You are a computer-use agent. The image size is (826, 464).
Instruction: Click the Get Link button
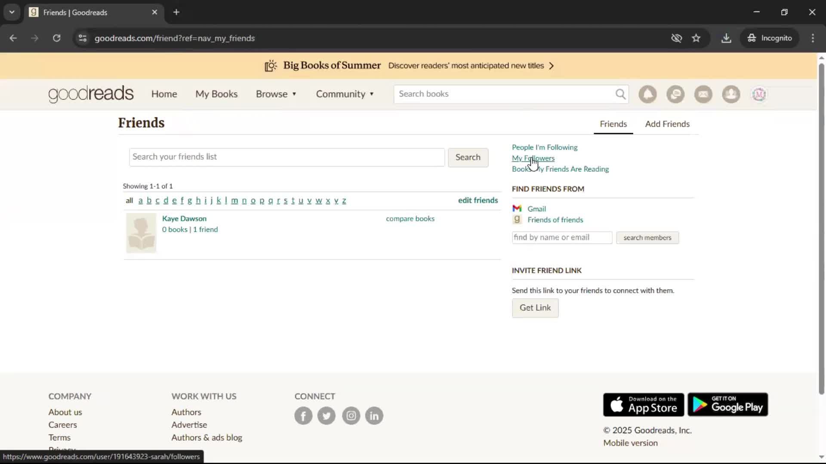click(x=535, y=308)
